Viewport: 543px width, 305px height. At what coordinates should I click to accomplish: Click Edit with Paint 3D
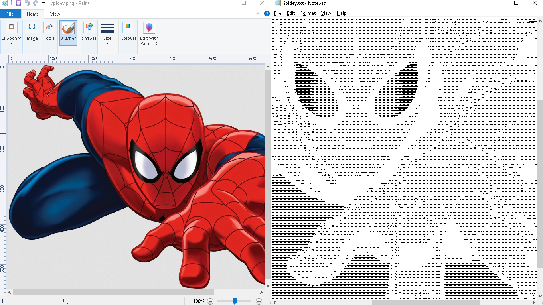(x=149, y=34)
